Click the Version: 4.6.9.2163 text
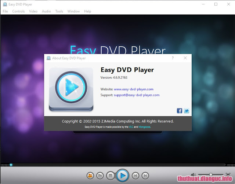 point(114,77)
